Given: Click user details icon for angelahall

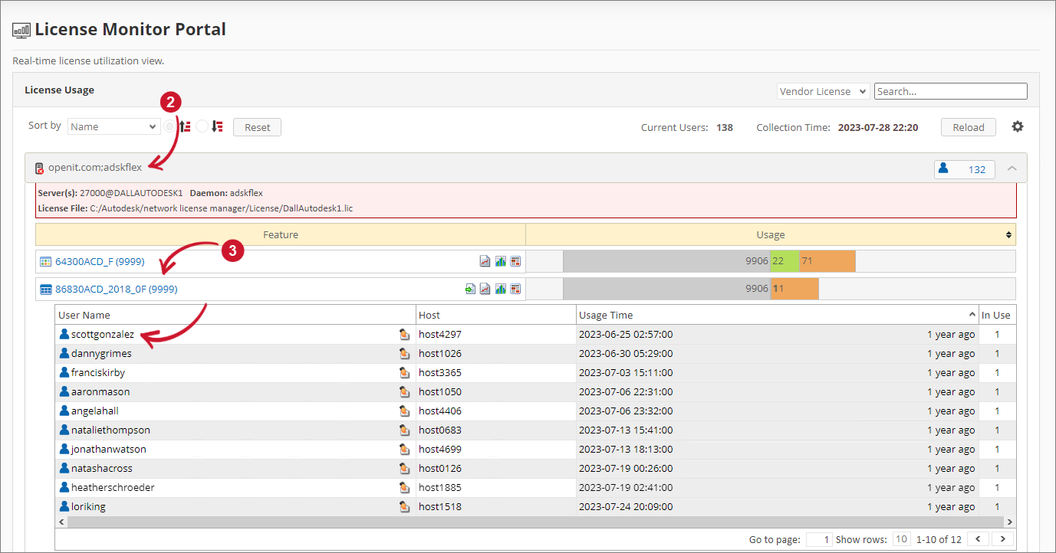Looking at the screenshot, I should coord(404,411).
